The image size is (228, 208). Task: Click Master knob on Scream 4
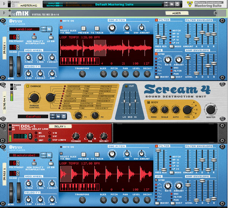[211, 110]
